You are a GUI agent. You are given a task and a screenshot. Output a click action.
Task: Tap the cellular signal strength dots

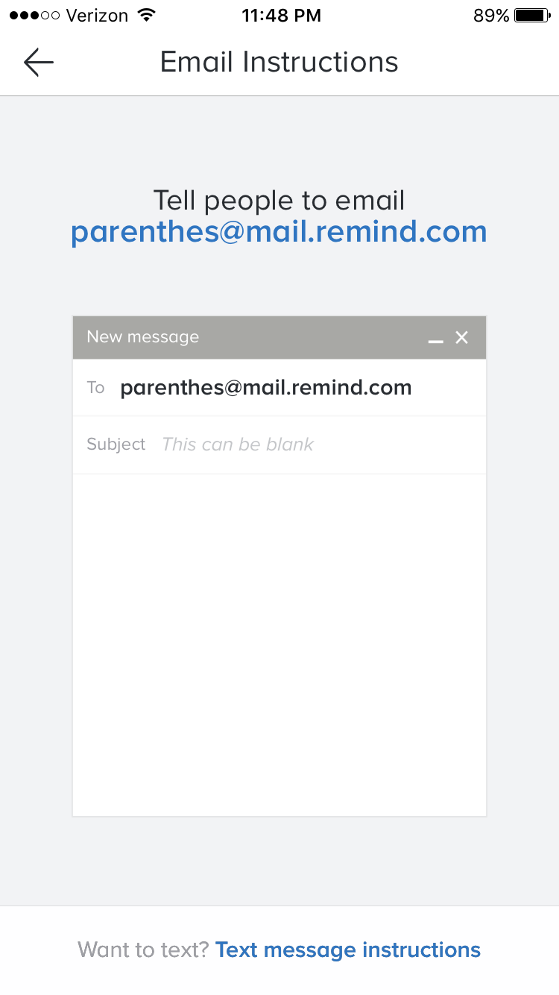tap(34, 16)
